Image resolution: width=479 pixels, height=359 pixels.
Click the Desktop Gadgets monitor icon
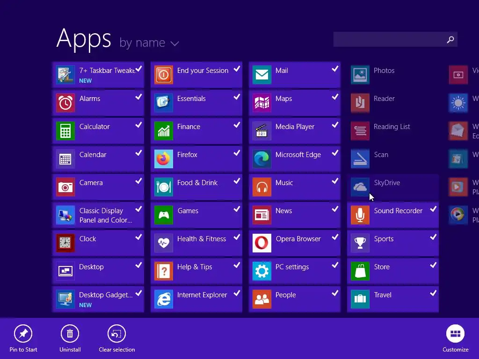pos(65,299)
